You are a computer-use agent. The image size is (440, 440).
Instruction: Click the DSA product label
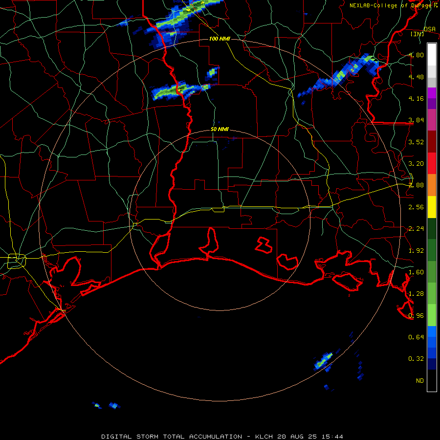pyautogui.click(x=429, y=29)
